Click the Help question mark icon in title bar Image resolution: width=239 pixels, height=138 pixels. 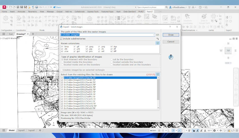[200, 7]
